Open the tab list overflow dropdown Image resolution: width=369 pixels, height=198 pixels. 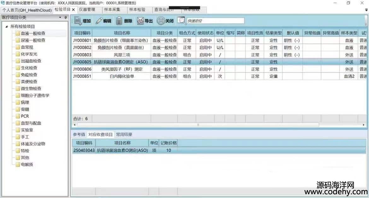(366, 10)
